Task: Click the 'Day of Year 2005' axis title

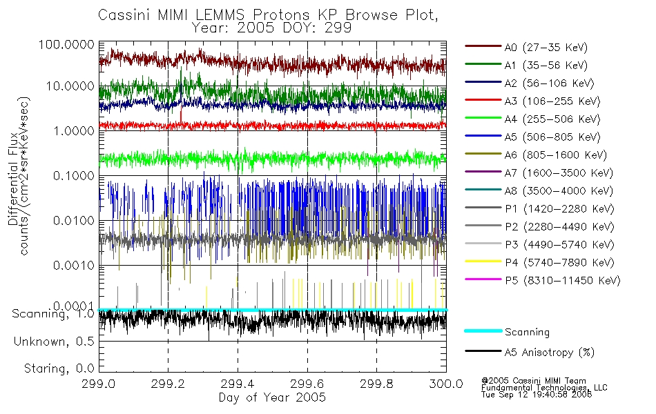Action: click(272, 397)
